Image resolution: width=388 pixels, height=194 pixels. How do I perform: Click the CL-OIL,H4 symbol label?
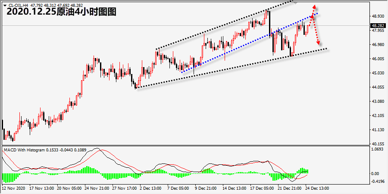pos(18,5)
